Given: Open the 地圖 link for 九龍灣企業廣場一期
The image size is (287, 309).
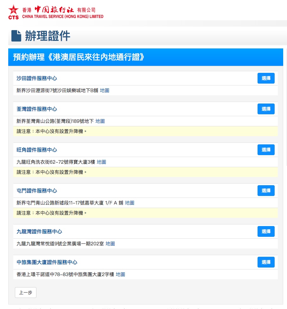Looking at the screenshot, I should point(110,244).
